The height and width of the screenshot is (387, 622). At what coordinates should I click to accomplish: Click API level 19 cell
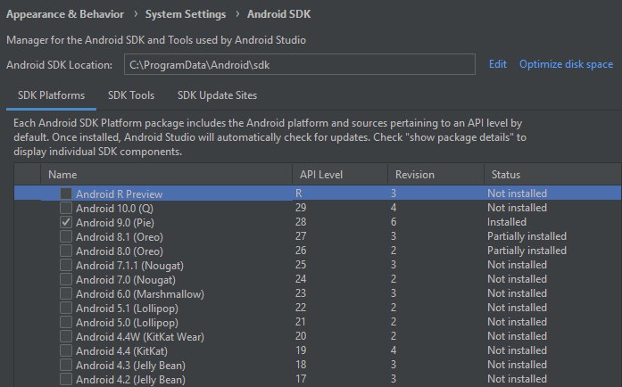[301, 350]
